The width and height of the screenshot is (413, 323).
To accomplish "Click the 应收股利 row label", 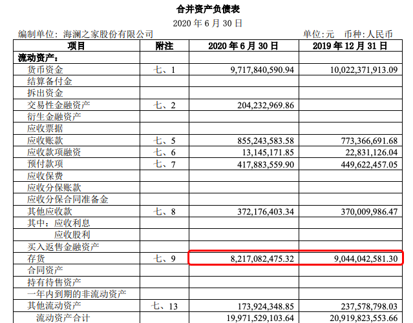I will point(72,235).
